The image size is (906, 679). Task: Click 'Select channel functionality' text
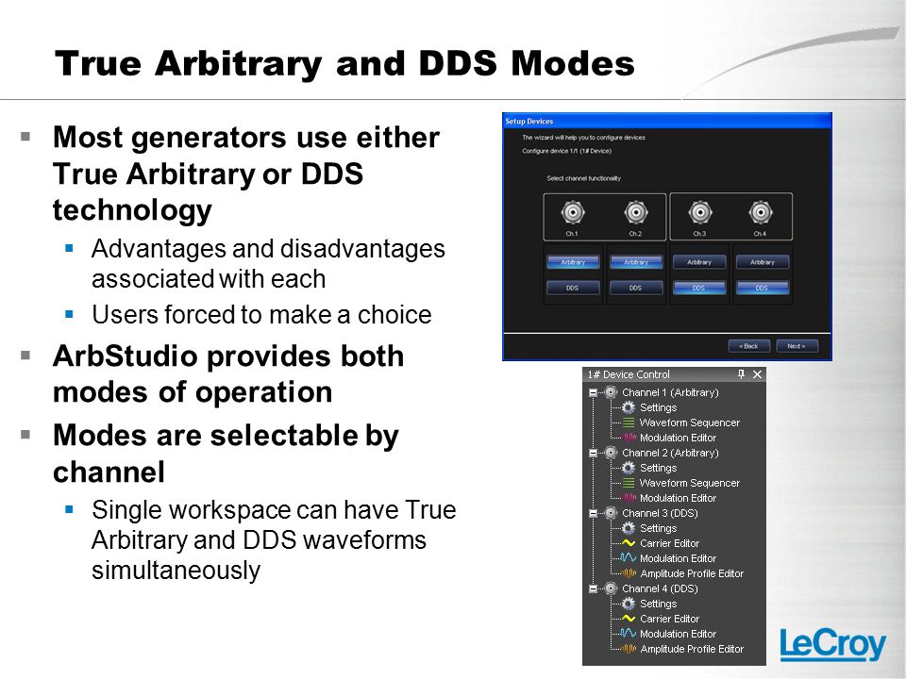pyautogui.click(x=583, y=178)
